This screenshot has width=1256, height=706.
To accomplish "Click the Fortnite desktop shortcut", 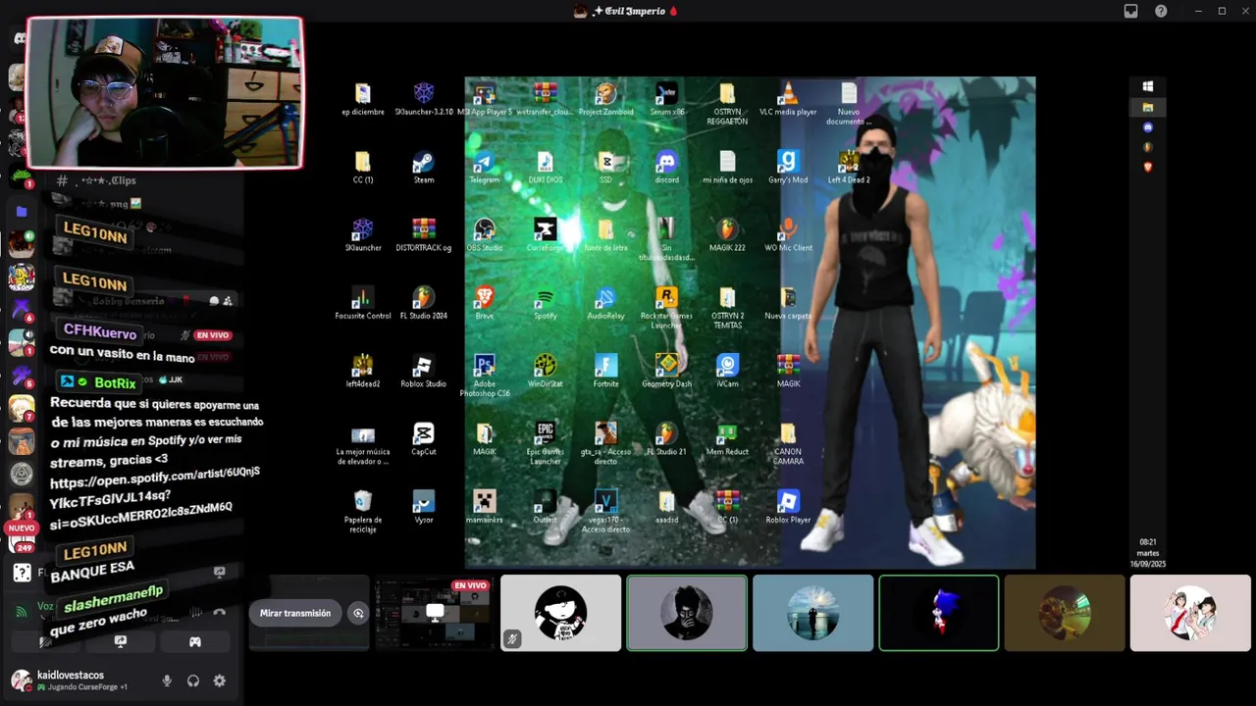I will [x=605, y=371].
